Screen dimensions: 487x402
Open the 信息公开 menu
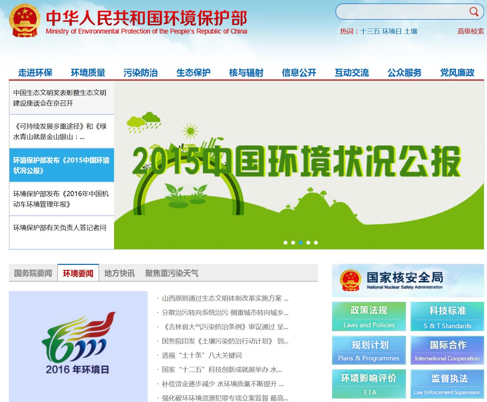click(299, 73)
